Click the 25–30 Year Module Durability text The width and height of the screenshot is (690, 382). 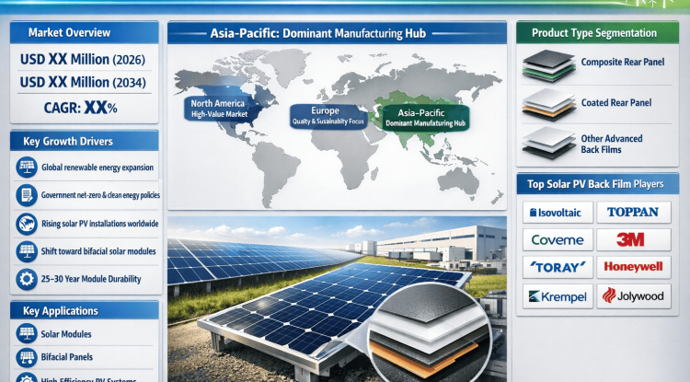tap(91, 279)
